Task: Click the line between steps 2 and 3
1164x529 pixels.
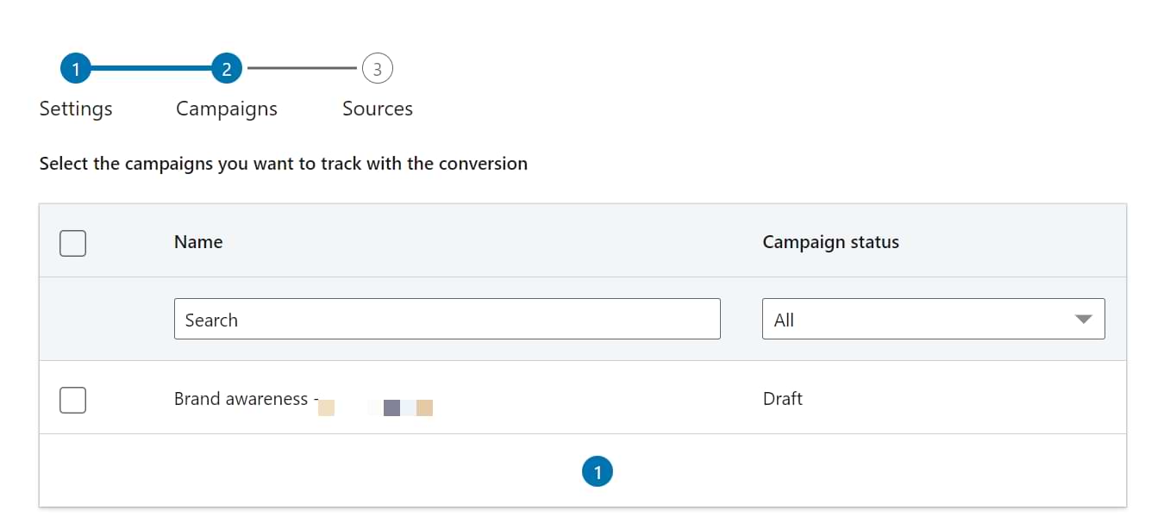Action: point(302,68)
